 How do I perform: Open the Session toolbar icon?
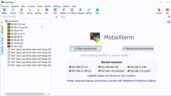pyautogui.click(x=4, y=11)
